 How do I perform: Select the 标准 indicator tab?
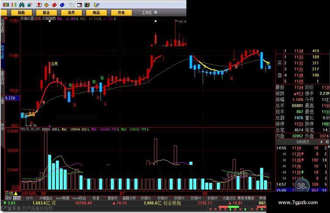pyautogui.click(x=96, y=198)
